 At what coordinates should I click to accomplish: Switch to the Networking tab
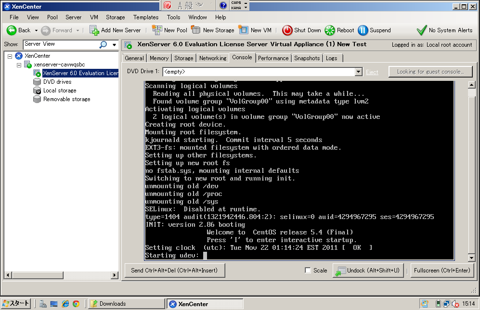tap(213, 58)
